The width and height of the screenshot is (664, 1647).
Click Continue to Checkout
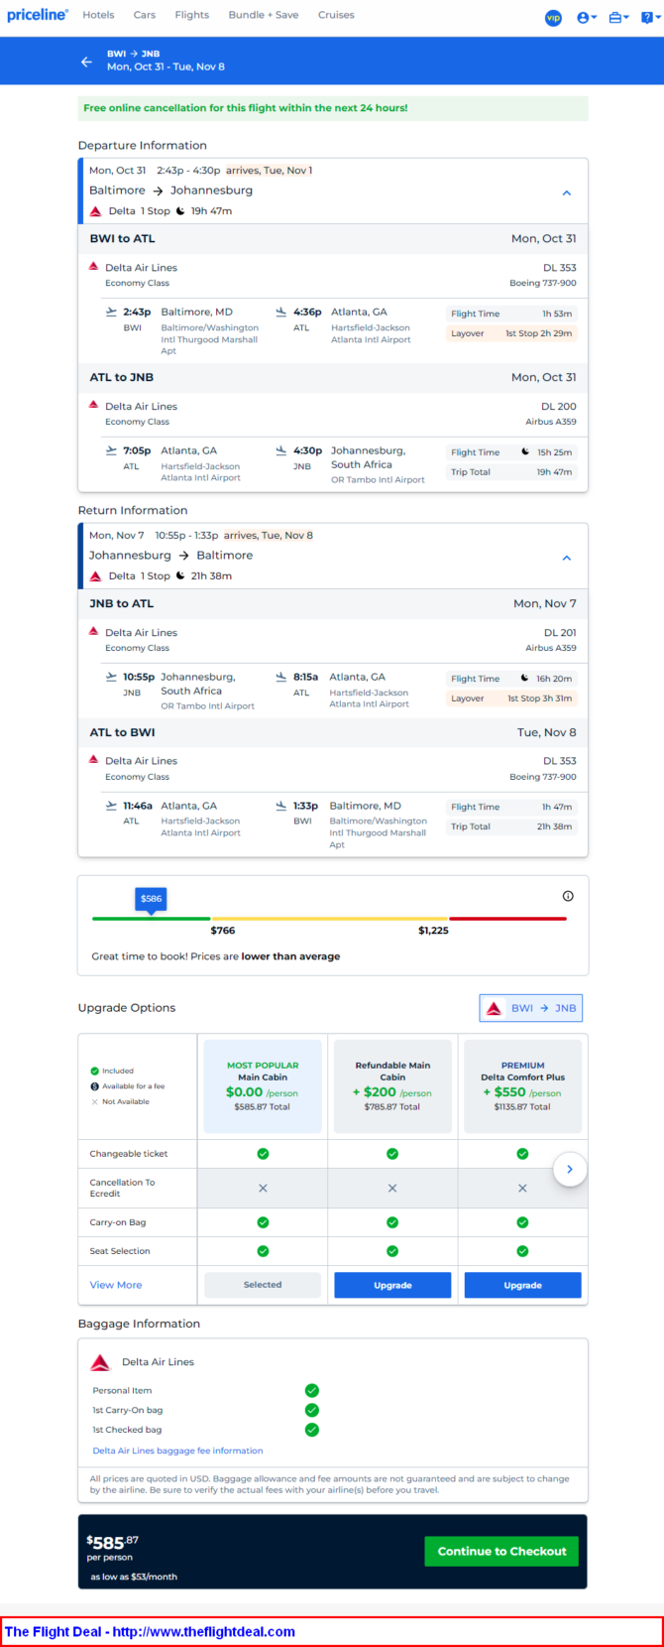(x=502, y=1551)
